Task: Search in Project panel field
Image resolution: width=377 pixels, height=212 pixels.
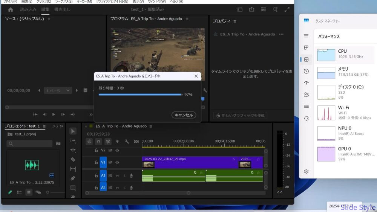Action: tap(29, 143)
